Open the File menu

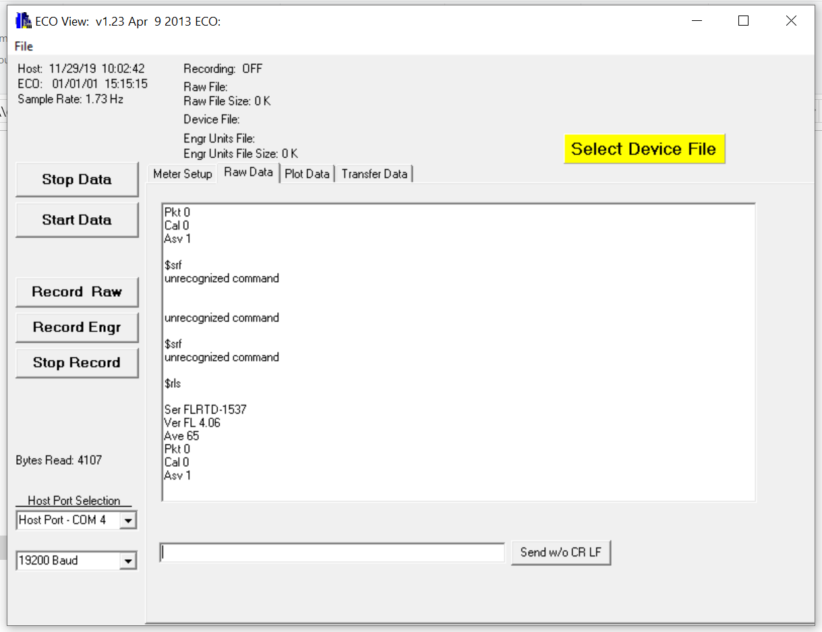(x=24, y=47)
